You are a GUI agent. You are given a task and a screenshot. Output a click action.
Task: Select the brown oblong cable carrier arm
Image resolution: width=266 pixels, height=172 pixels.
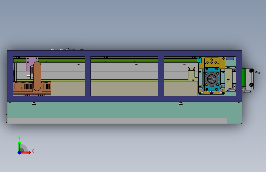pyautogui.click(x=37, y=76)
